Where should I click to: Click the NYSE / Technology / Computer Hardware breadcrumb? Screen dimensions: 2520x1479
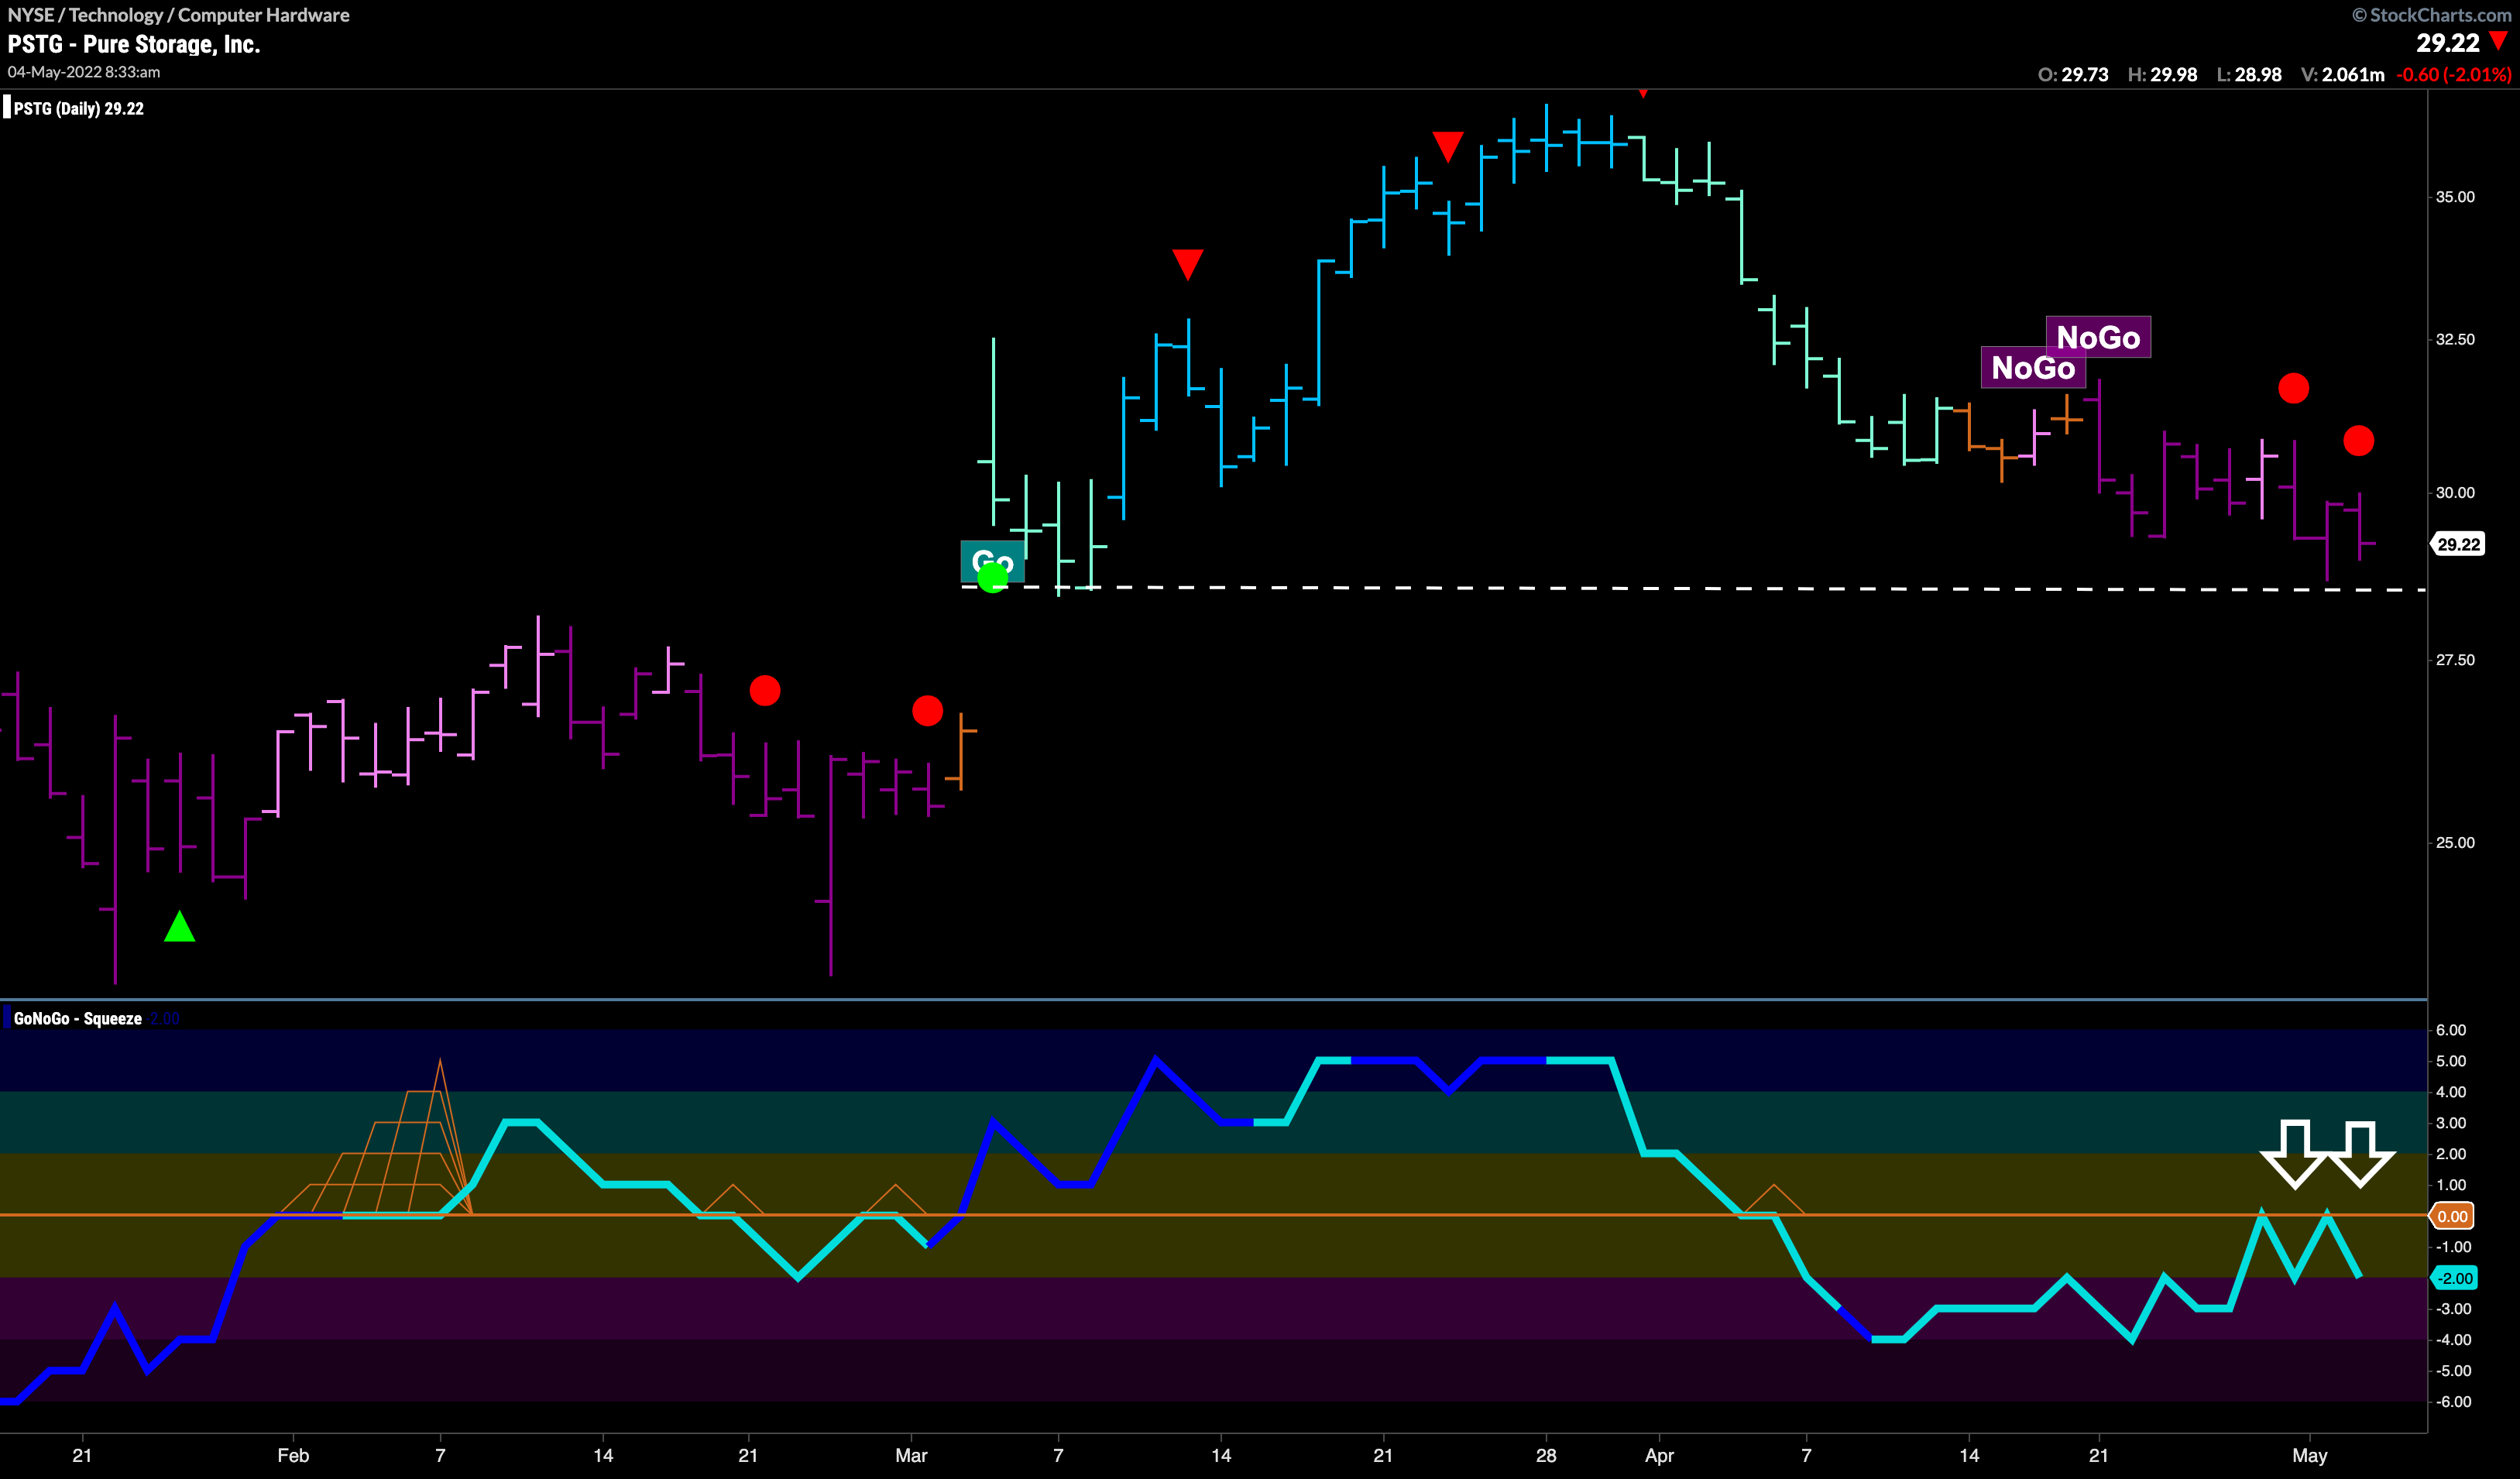(178, 15)
